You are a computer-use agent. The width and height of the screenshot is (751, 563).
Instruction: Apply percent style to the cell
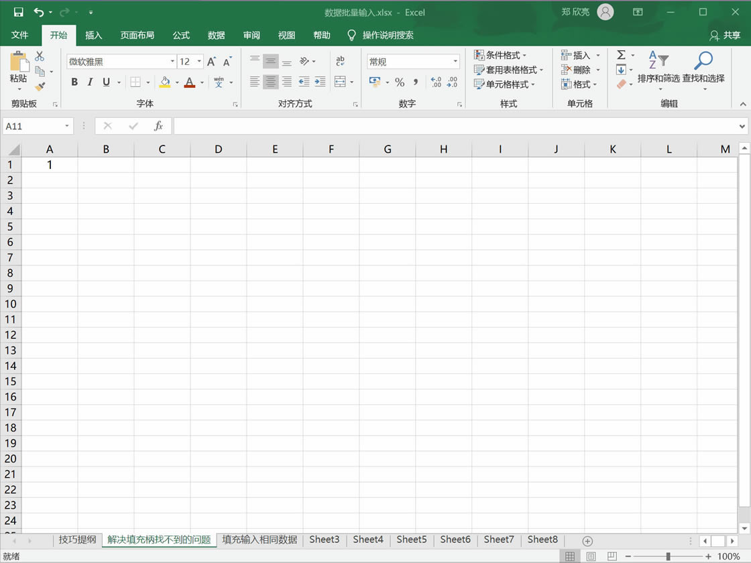400,82
